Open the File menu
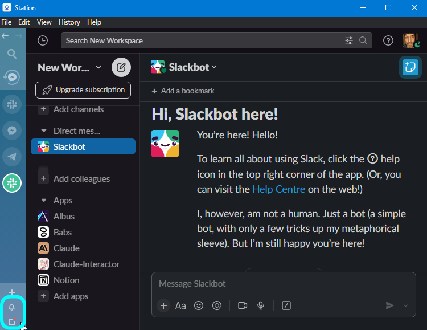This screenshot has height=330, width=427. (6, 22)
